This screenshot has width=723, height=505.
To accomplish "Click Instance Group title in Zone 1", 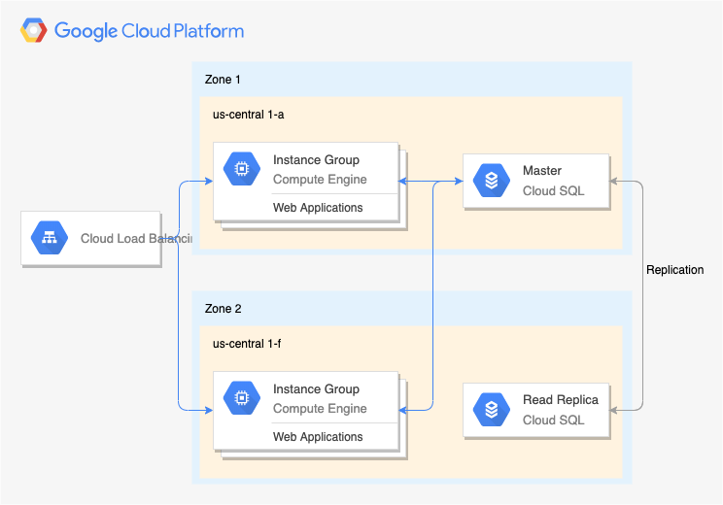I will [317, 160].
